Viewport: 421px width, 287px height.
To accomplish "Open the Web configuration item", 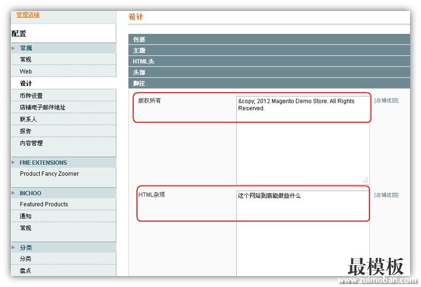I will point(26,72).
